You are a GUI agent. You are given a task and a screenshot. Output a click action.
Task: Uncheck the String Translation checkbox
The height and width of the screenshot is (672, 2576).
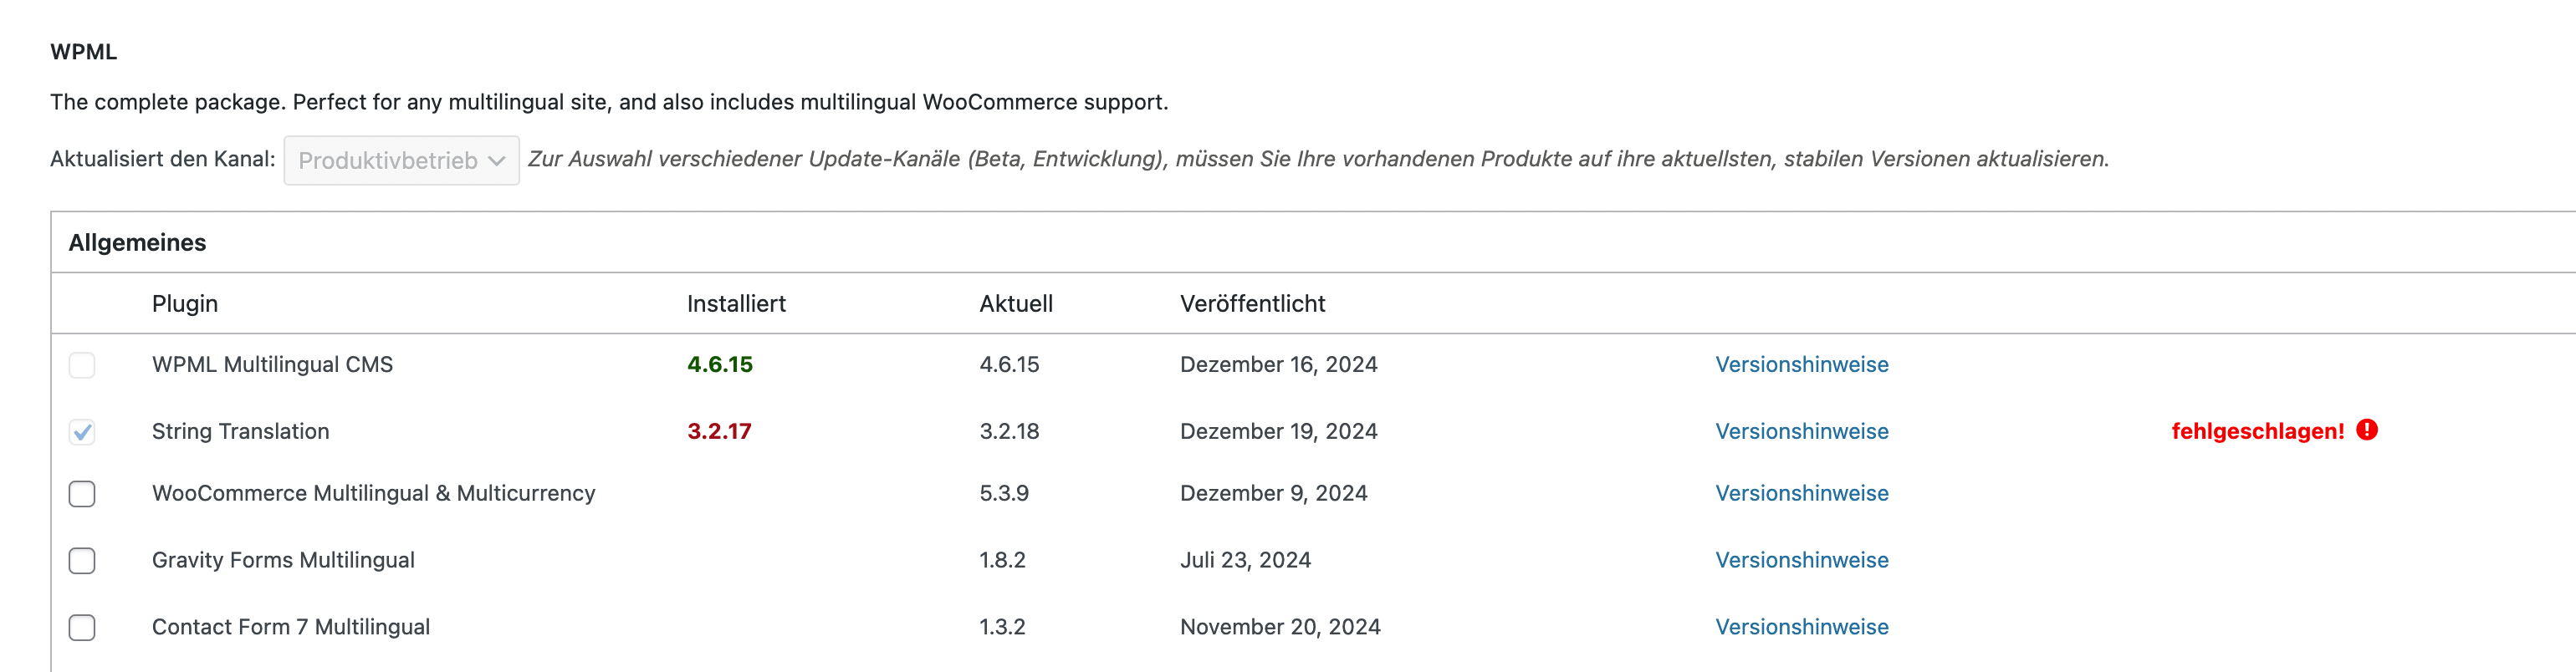tap(82, 432)
